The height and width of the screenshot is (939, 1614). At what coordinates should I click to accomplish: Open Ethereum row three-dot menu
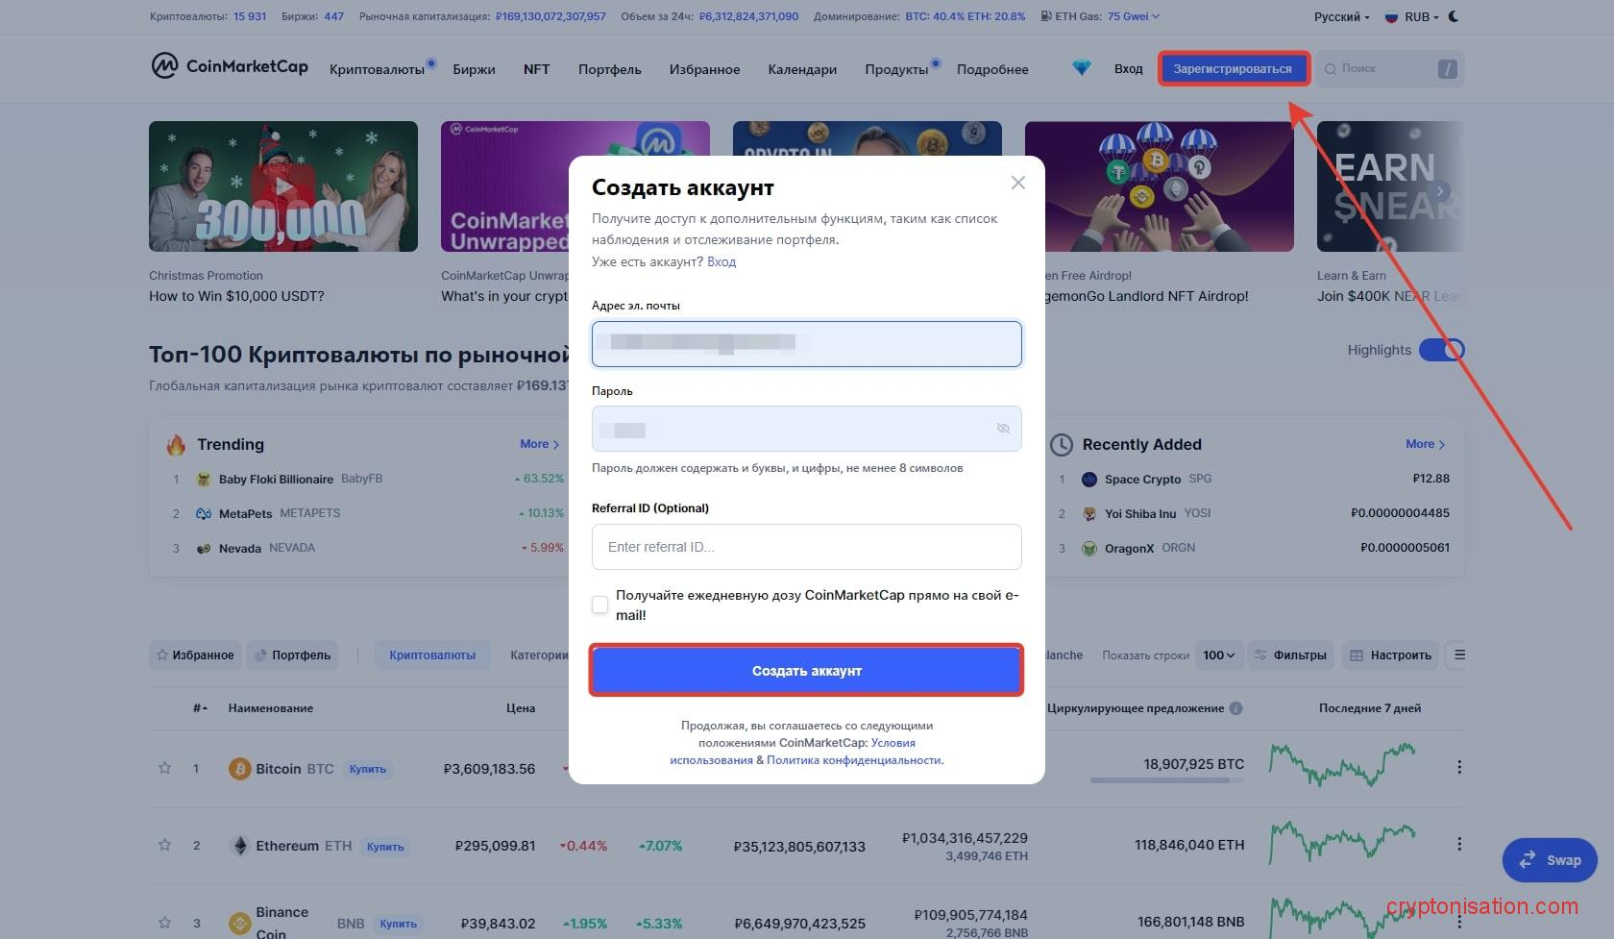(x=1459, y=844)
